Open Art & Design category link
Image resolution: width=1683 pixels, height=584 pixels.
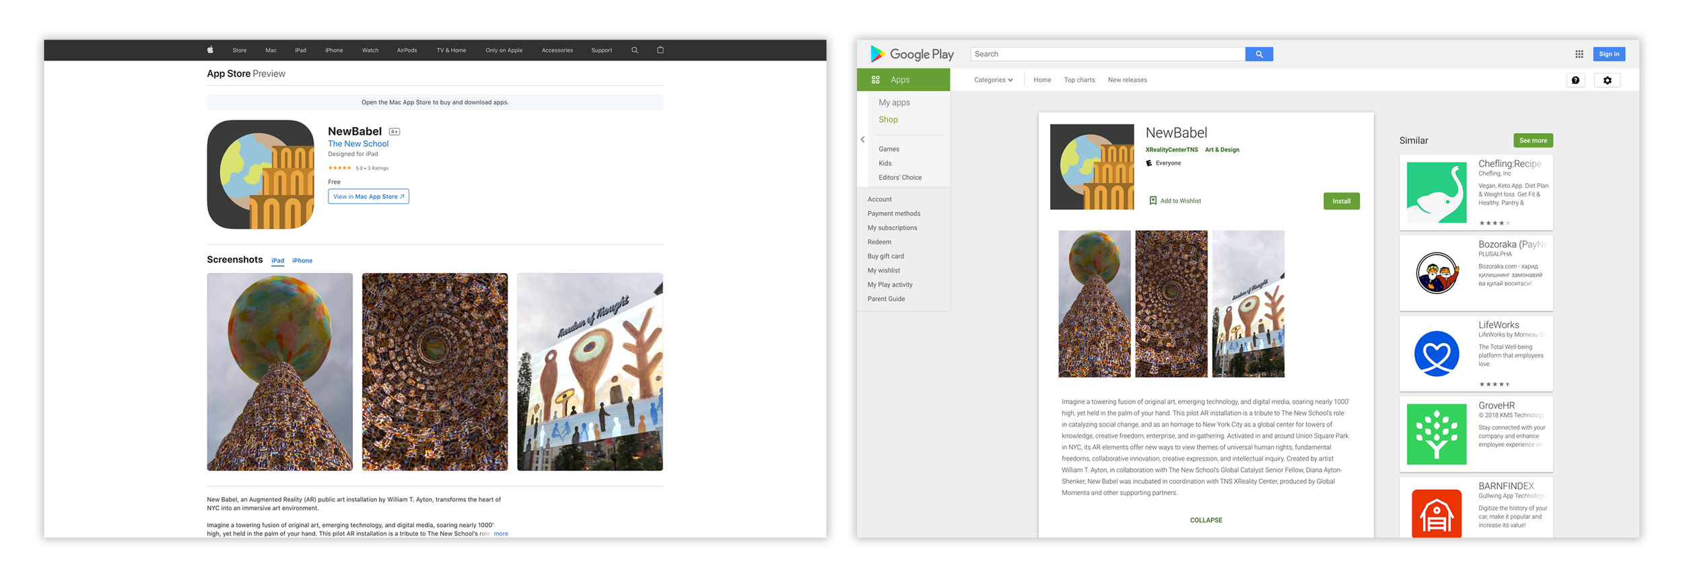click(x=1222, y=150)
